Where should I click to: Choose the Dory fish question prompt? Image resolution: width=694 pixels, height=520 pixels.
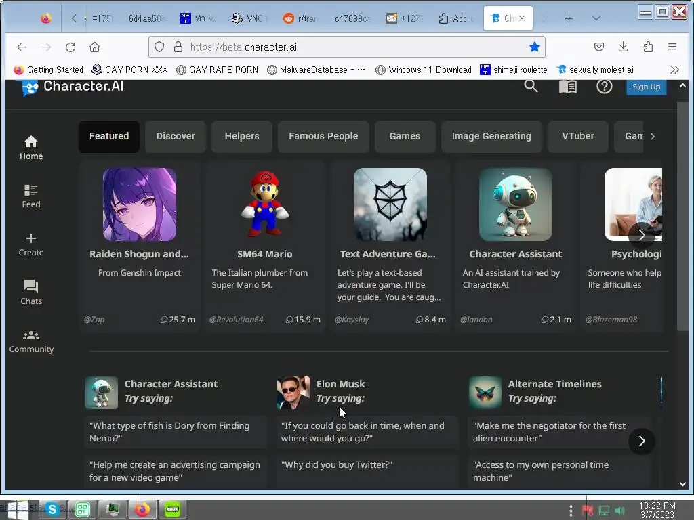pyautogui.click(x=176, y=432)
